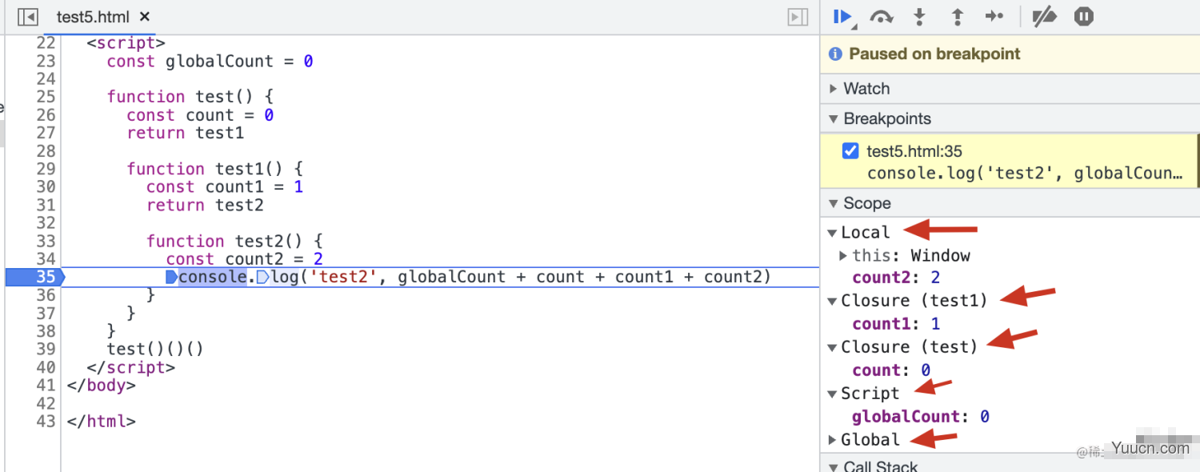This screenshot has height=472, width=1200.
Task: Click line number 34 in gutter
Action: (x=46, y=259)
